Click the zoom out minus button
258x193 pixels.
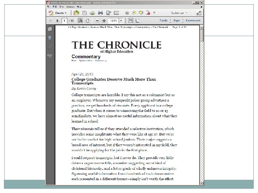tap(97, 20)
